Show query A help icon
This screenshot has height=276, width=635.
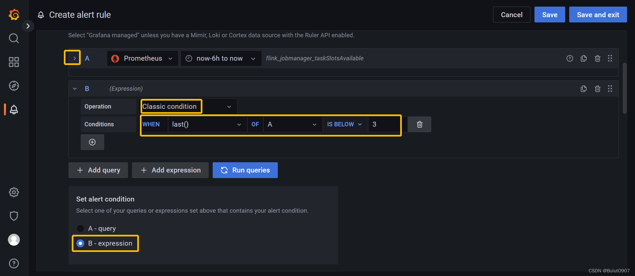tap(570, 58)
